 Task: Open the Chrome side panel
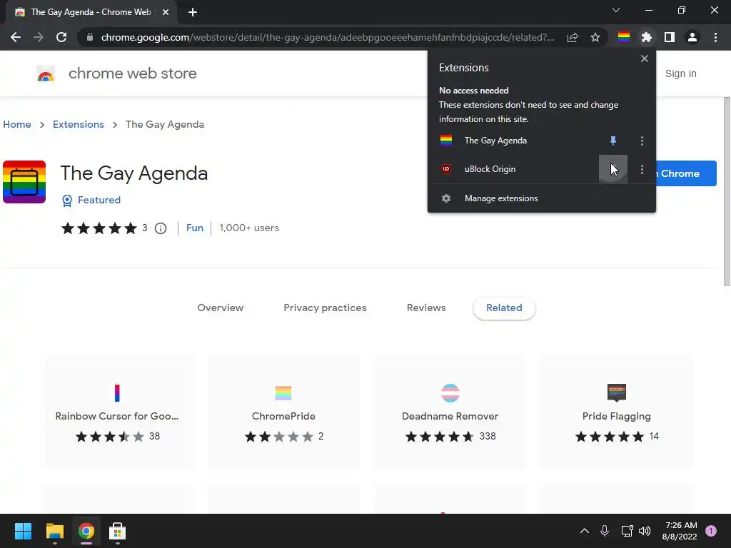point(670,37)
